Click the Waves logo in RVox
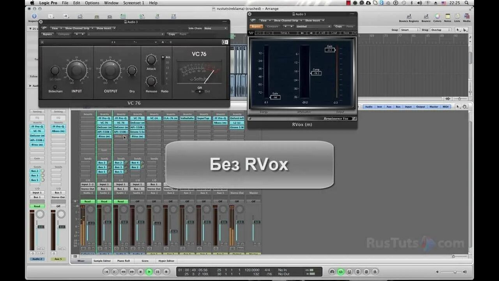499x281 pixels. (251, 33)
